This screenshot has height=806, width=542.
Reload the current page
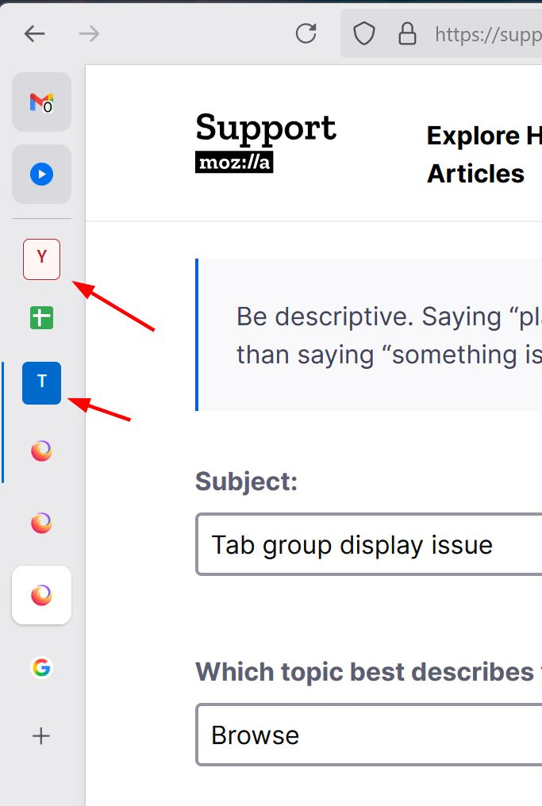click(306, 34)
